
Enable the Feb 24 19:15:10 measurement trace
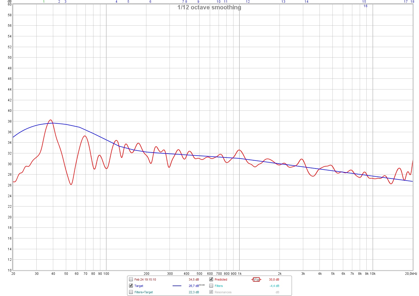131,279
